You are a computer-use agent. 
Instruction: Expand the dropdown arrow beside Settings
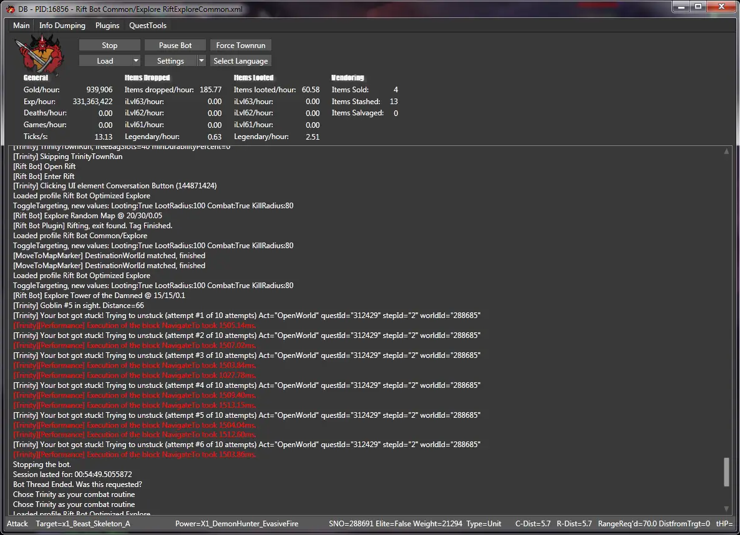[201, 61]
